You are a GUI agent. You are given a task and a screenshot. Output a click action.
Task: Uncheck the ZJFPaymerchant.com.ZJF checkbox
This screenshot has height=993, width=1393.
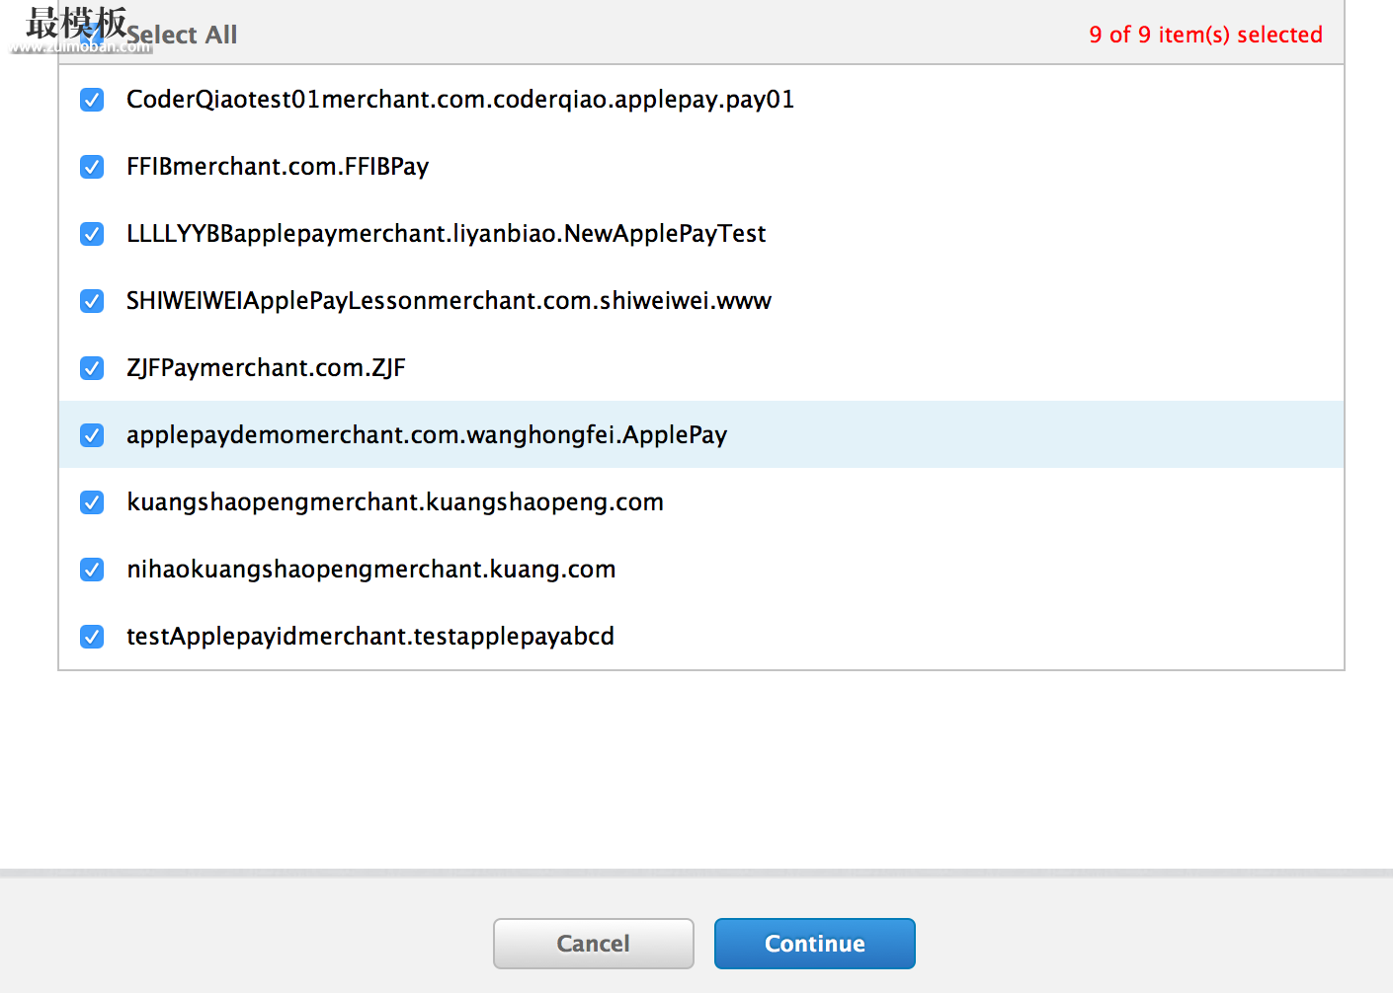click(92, 368)
